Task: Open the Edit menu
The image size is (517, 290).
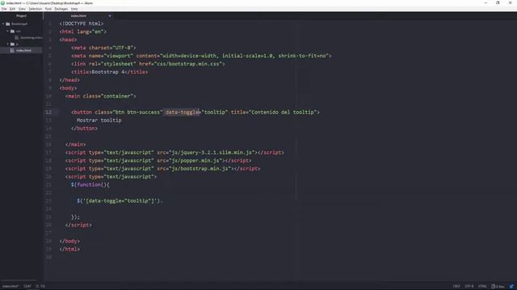Action: (13, 9)
